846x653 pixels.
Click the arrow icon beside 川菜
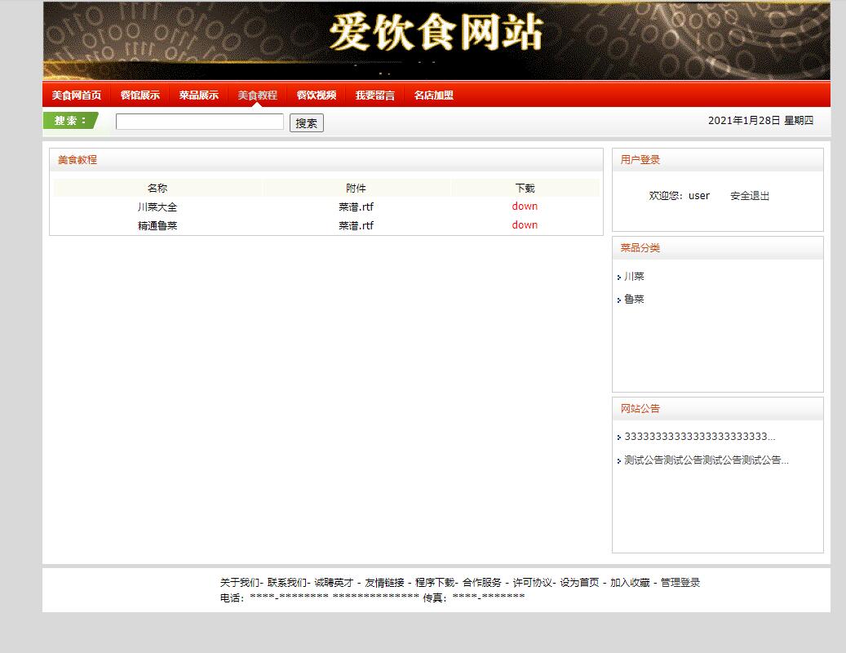[619, 277]
